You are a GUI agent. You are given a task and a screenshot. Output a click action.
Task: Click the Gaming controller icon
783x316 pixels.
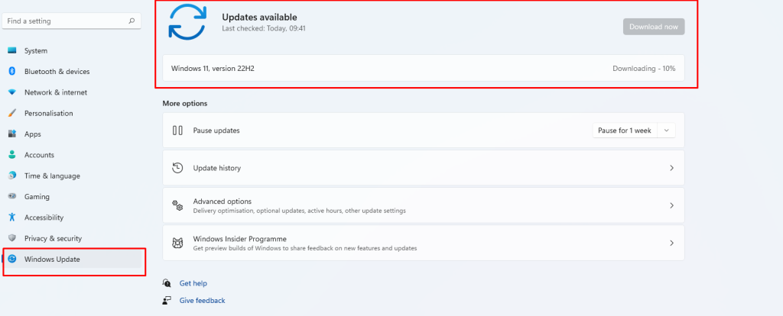coord(12,196)
